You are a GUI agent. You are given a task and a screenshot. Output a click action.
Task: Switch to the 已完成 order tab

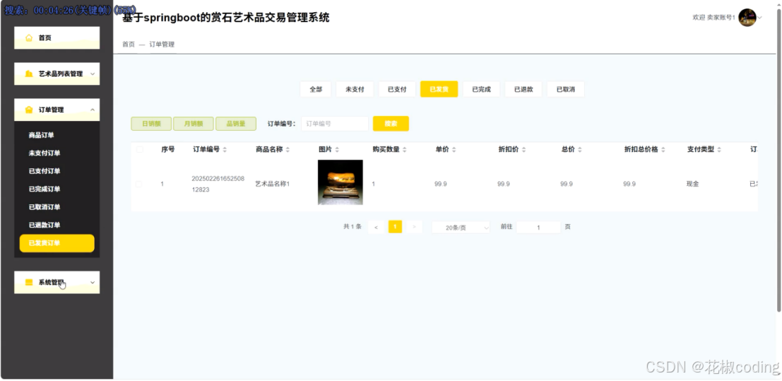coord(481,89)
